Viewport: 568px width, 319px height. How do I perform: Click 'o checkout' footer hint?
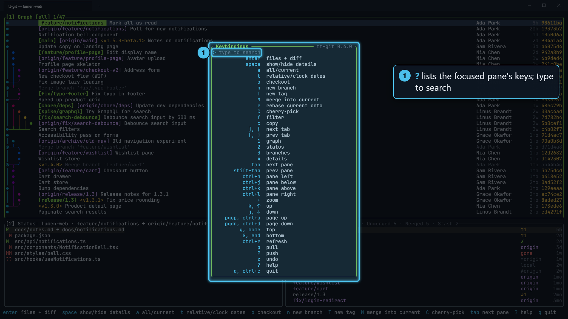click(x=266, y=313)
